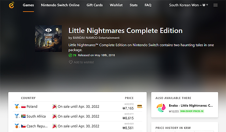The image size is (226, 132).
Task: Click the credit card icon in Poland row
Action: pos(140,106)
